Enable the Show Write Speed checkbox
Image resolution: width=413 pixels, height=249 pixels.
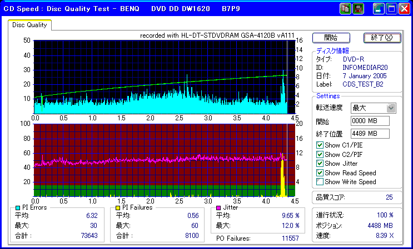[x=320, y=182]
